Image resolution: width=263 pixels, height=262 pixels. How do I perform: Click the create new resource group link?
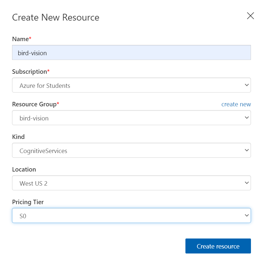[x=236, y=104]
